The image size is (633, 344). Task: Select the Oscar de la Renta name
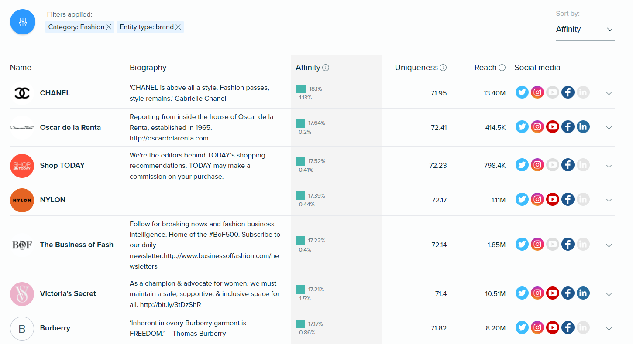70,127
